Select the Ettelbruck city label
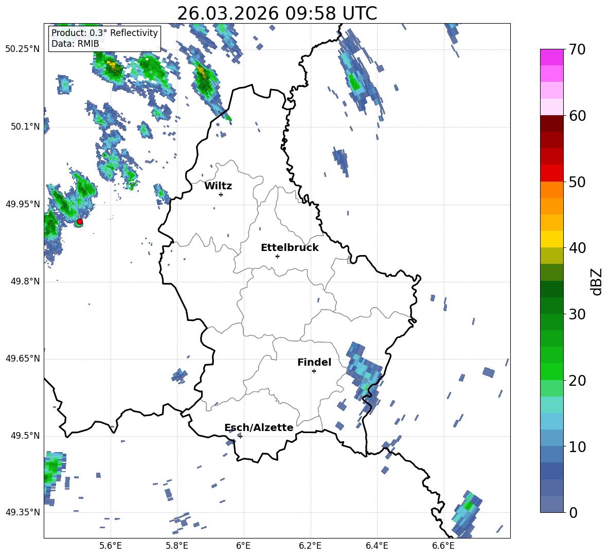This screenshot has width=609, height=556. coord(290,248)
